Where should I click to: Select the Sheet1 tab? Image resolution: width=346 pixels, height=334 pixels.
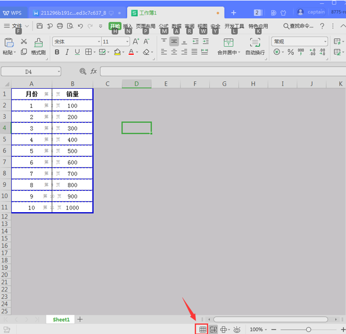tap(61, 320)
